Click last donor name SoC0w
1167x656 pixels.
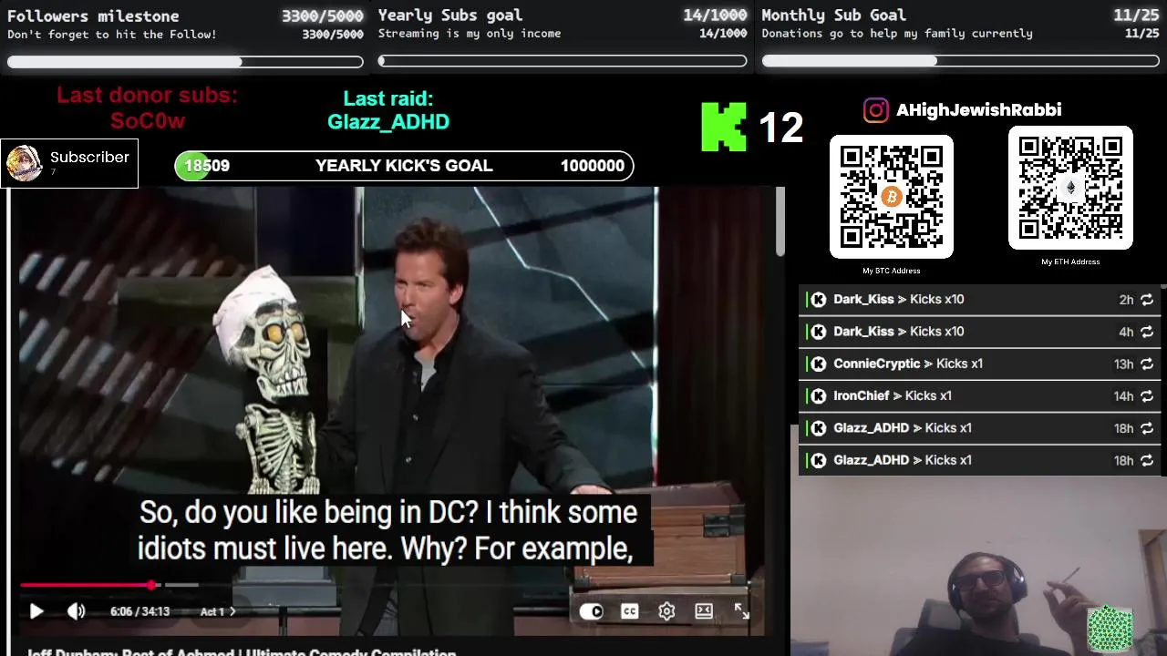(148, 121)
